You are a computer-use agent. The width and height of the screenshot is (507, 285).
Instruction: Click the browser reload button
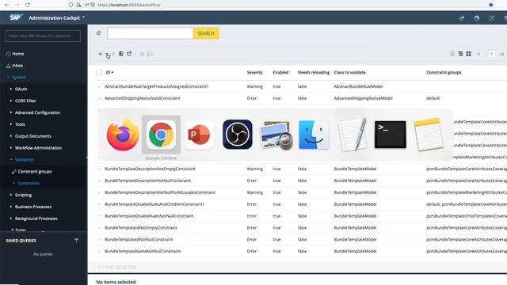click(28, 5)
